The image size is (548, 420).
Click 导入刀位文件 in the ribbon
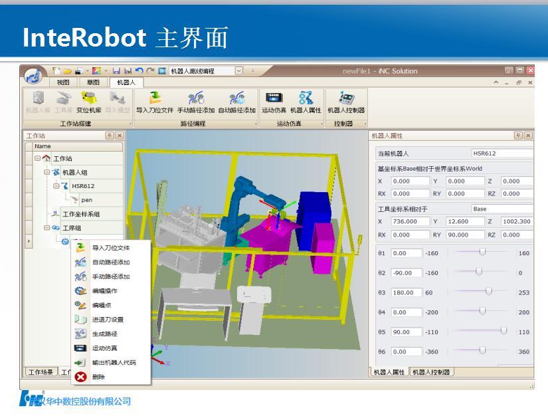click(155, 102)
